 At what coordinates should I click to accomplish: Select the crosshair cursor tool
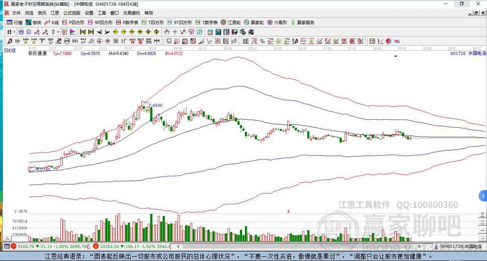tap(175, 32)
